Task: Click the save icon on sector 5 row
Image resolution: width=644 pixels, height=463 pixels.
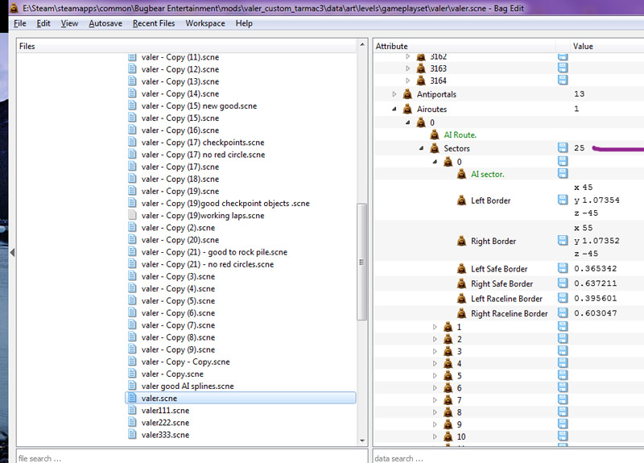Action: [563, 375]
